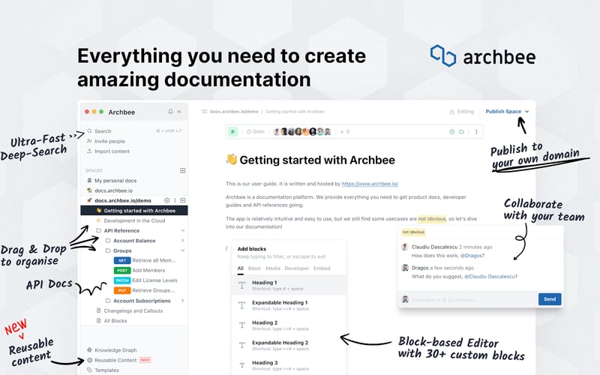This screenshot has width=600, height=375.
Task: Switch to All tab in Add blocks
Action: pyautogui.click(x=240, y=268)
